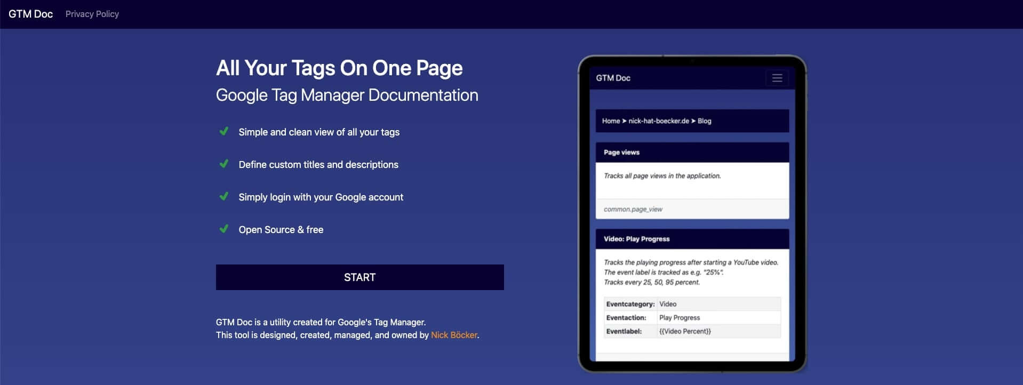
Task: Click the "Video: Play Progress" card header
Action: (x=692, y=239)
